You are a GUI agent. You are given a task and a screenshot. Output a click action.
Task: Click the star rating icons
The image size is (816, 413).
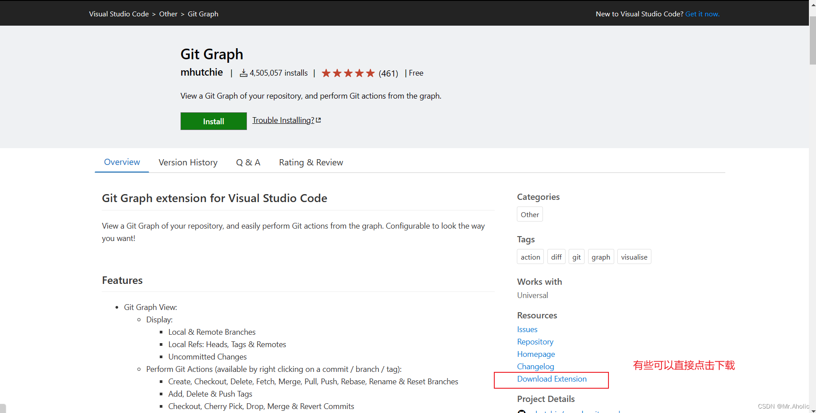pos(348,73)
